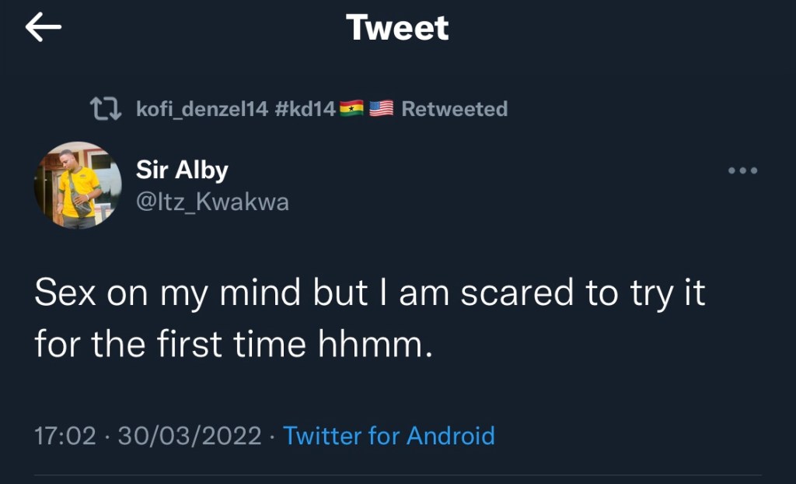This screenshot has width=796, height=484.
Task: Click the word Retweeted
Action: pyautogui.click(x=454, y=109)
